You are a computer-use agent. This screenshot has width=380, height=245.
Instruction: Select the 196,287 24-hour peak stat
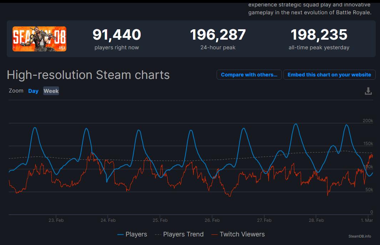[x=218, y=35]
